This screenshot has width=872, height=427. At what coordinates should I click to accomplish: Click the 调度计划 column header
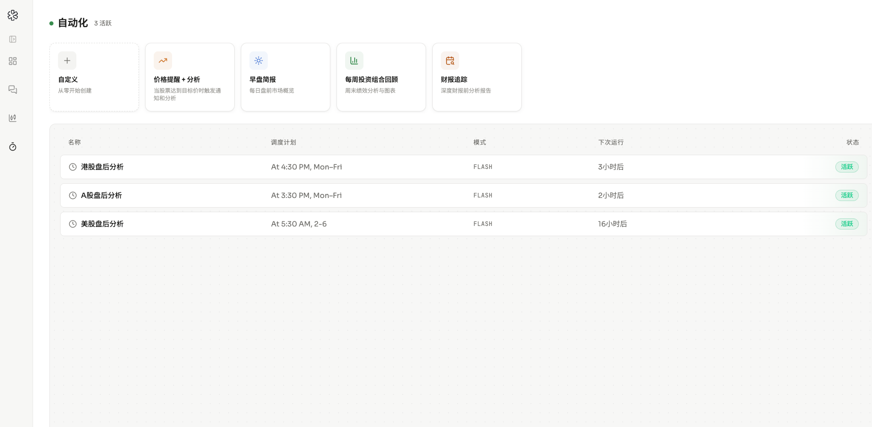coord(284,143)
